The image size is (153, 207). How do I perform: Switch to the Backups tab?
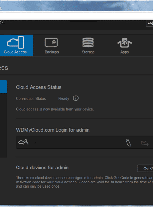[52, 46]
